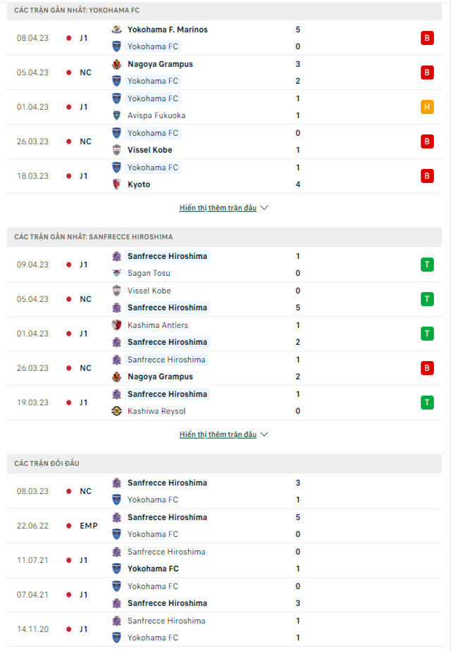
Task: Click the Kashima Antlers team crest
Action: (x=117, y=325)
